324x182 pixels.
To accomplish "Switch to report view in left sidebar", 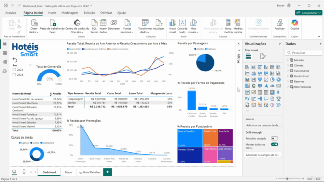I will click(x=5, y=44).
